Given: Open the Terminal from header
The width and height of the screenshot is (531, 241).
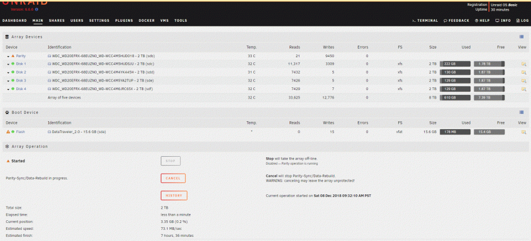Looking at the screenshot, I should [425, 21].
